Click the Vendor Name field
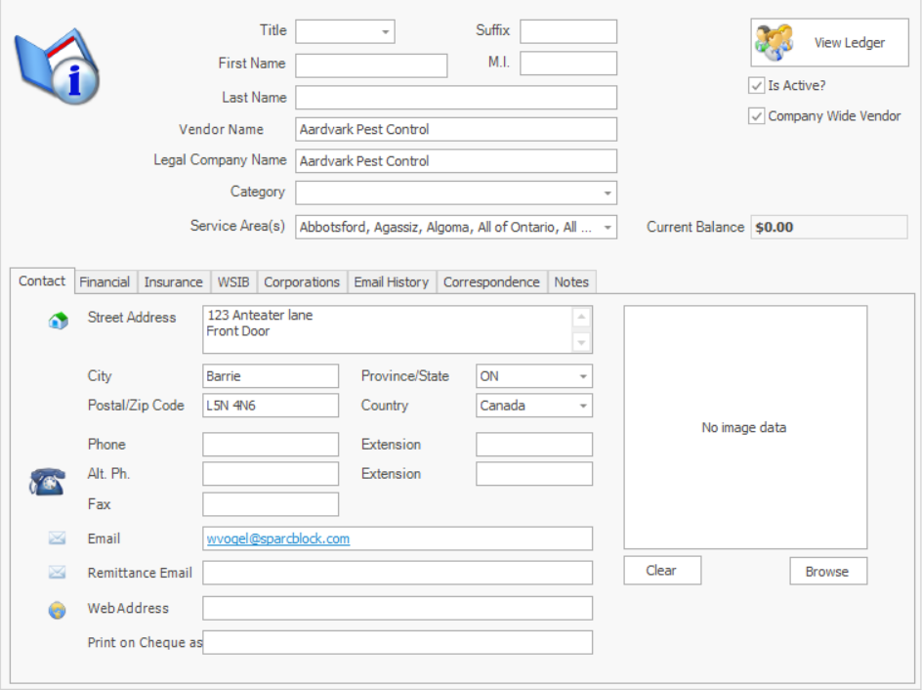The image size is (922, 690). tap(456, 129)
